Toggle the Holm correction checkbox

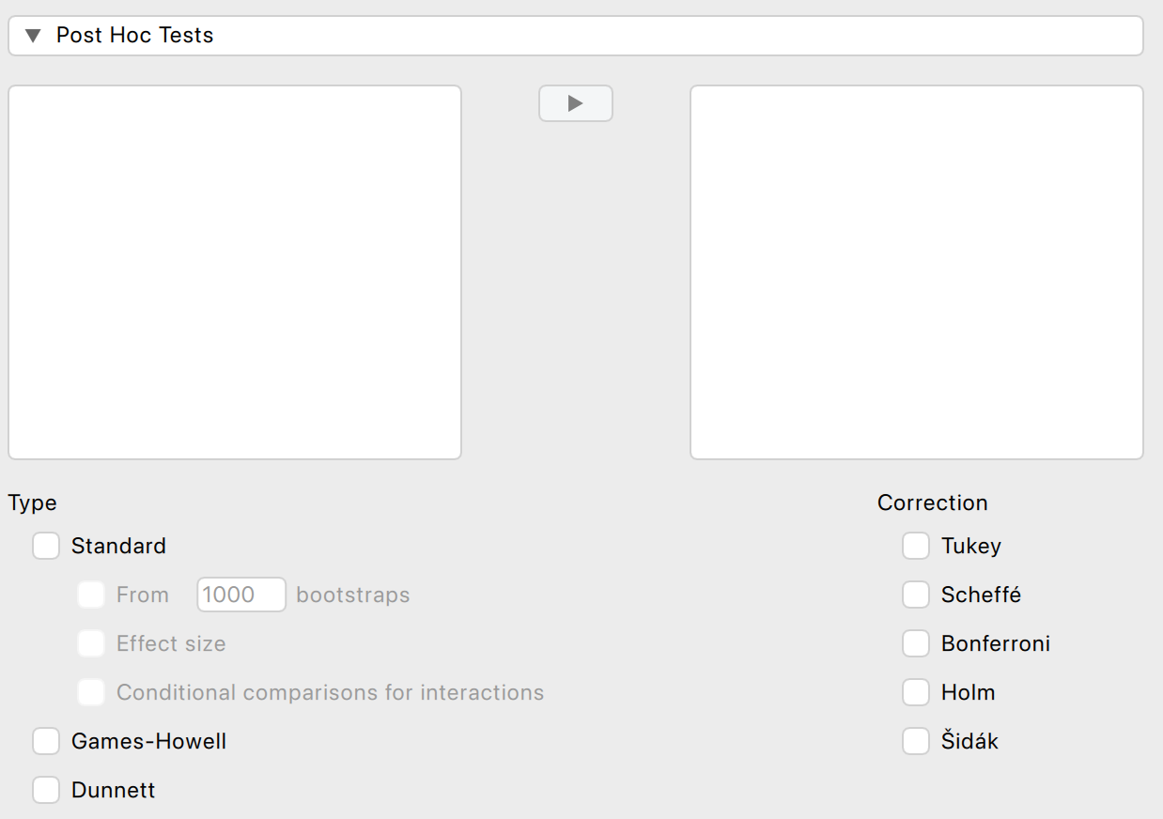[916, 692]
